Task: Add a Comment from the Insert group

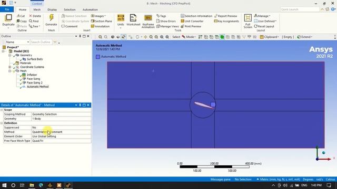Action: (70, 26)
